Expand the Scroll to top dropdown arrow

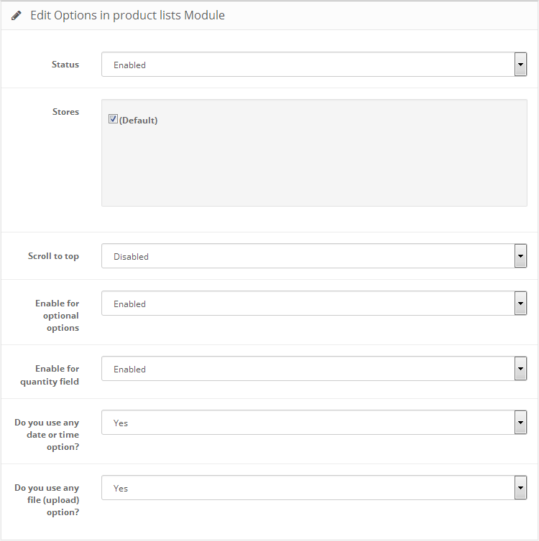pyautogui.click(x=520, y=256)
